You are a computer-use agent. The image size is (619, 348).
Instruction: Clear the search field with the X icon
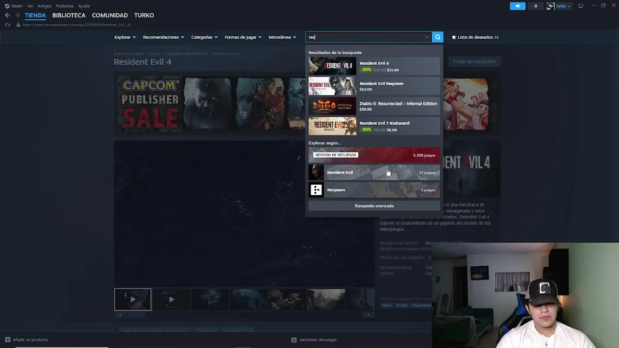coord(427,37)
